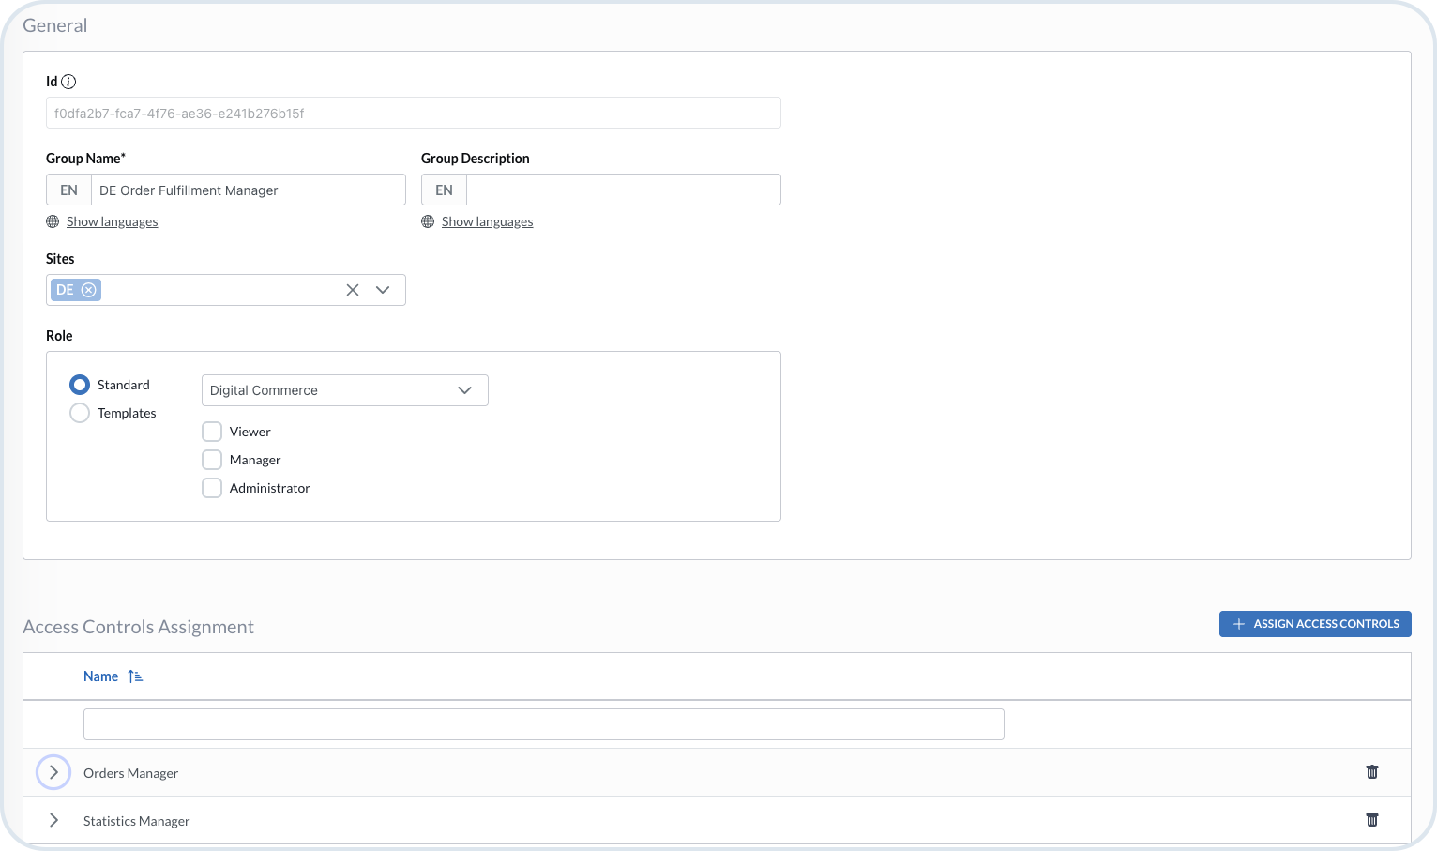Select the Templates role radio button
The width and height of the screenshot is (1437, 851).
pyautogui.click(x=80, y=413)
